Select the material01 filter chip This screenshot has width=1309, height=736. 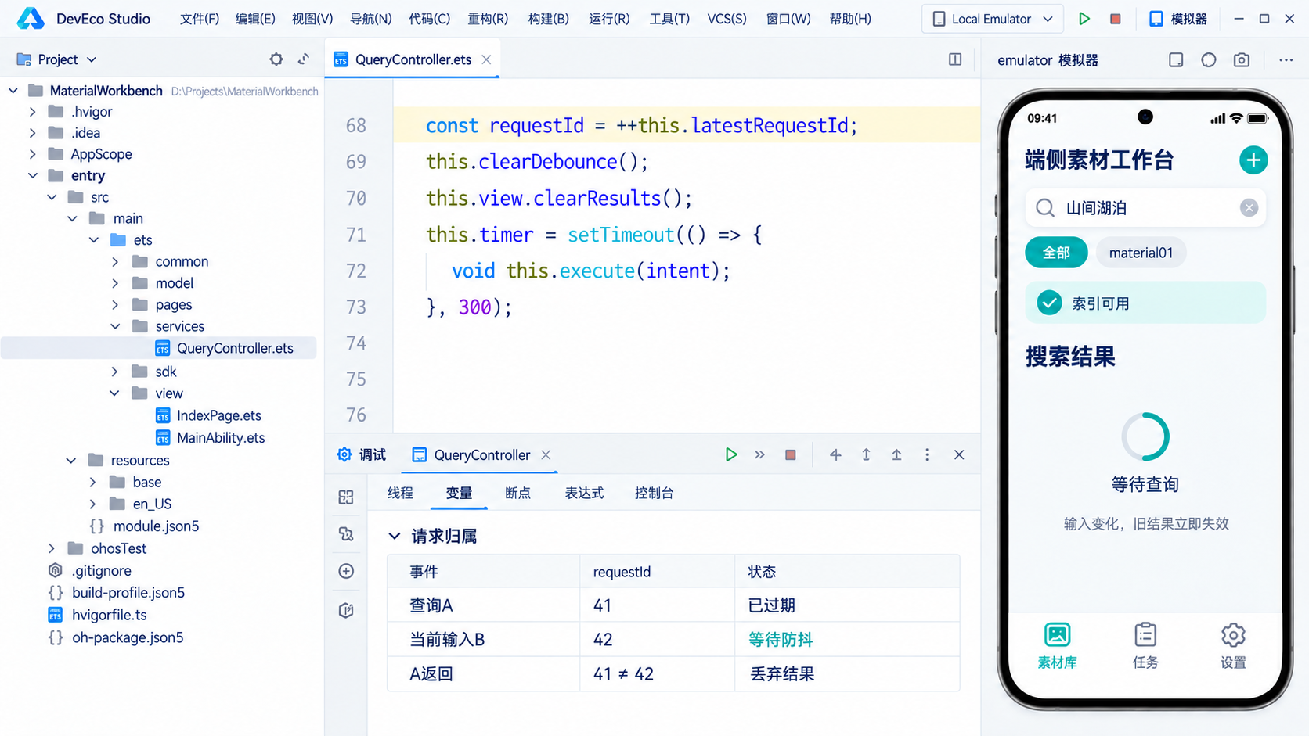(x=1141, y=253)
